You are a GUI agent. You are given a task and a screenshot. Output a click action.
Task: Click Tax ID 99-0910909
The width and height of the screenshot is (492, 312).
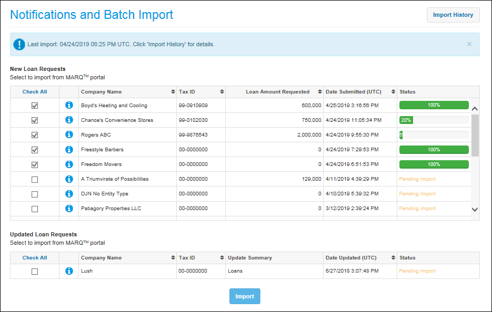pyautogui.click(x=193, y=105)
